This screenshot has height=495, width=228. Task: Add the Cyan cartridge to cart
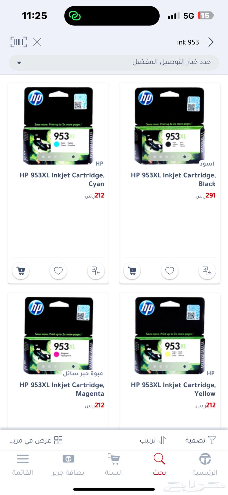(21, 271)
